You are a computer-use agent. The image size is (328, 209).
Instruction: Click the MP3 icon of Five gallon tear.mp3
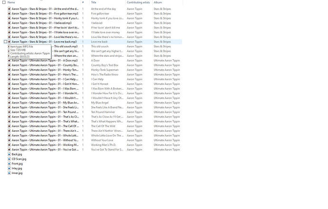9,14
